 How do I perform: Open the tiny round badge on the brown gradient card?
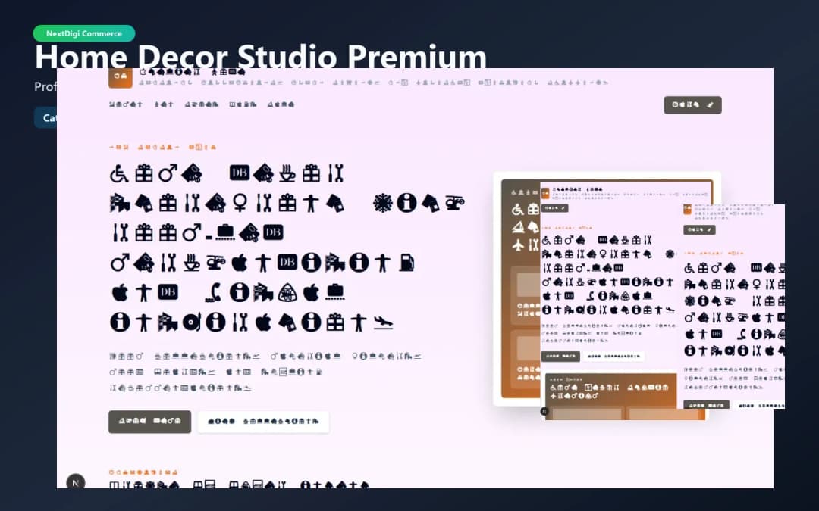click(544, 411)
